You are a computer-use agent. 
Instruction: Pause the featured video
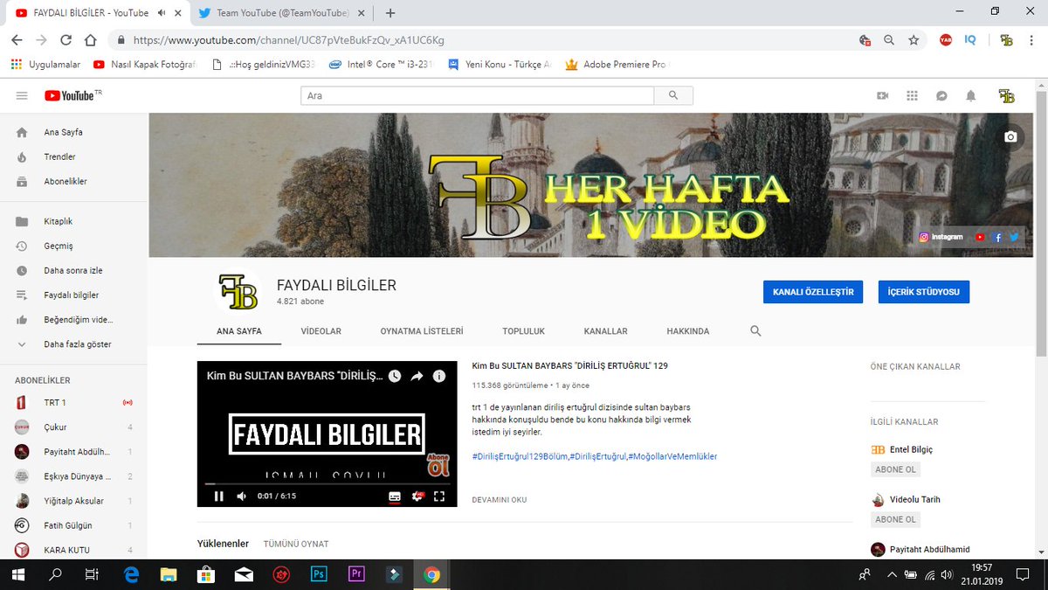[x=219, y=496]
